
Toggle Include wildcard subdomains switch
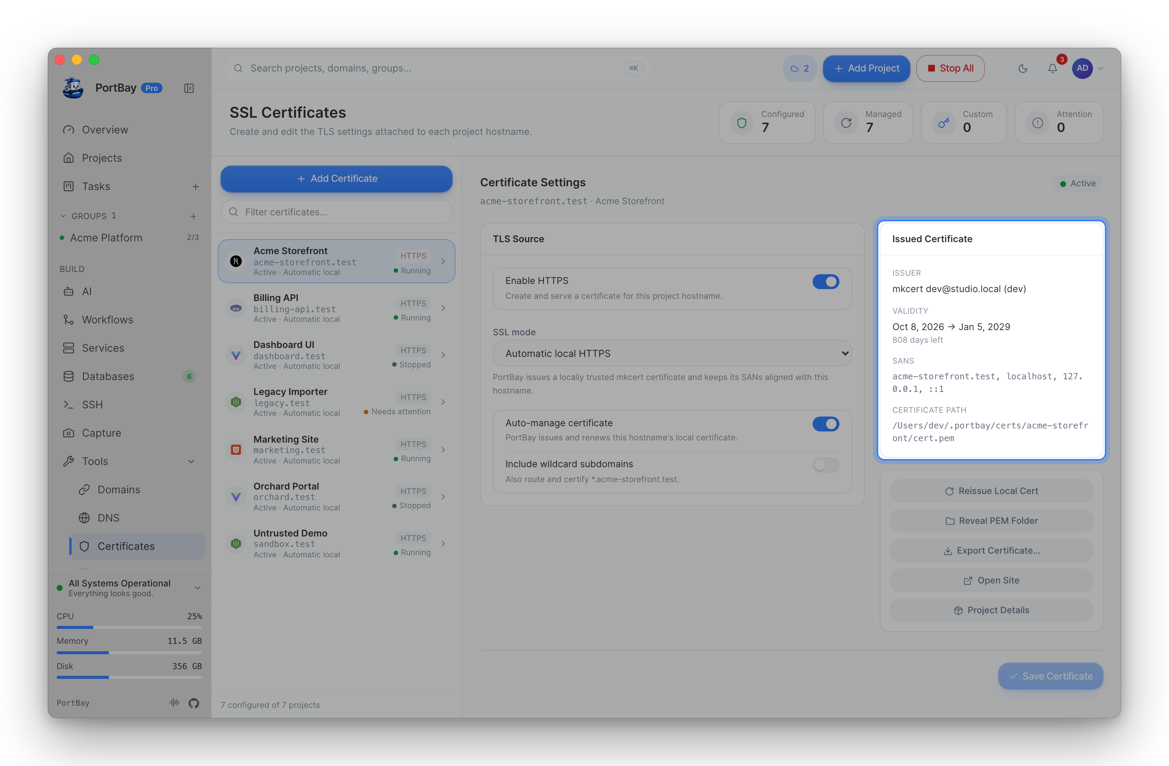click(x=826, y=465)
